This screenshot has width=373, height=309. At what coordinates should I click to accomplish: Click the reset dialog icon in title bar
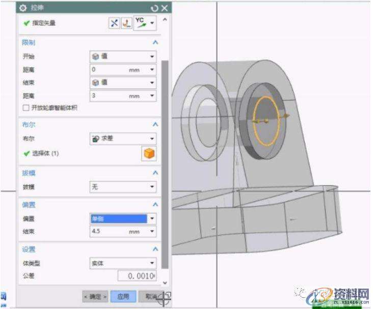click(x=154, y=9)
